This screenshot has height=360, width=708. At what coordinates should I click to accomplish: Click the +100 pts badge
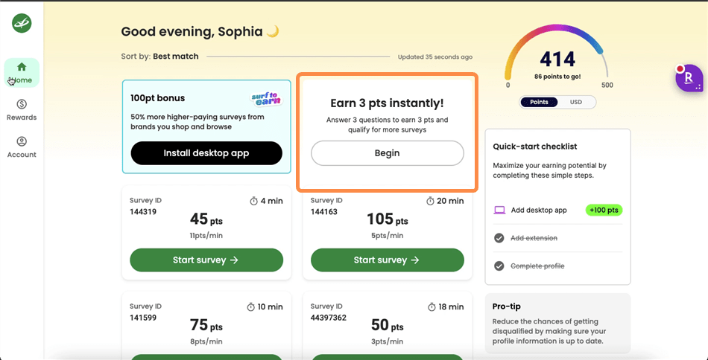click(604, 210)
